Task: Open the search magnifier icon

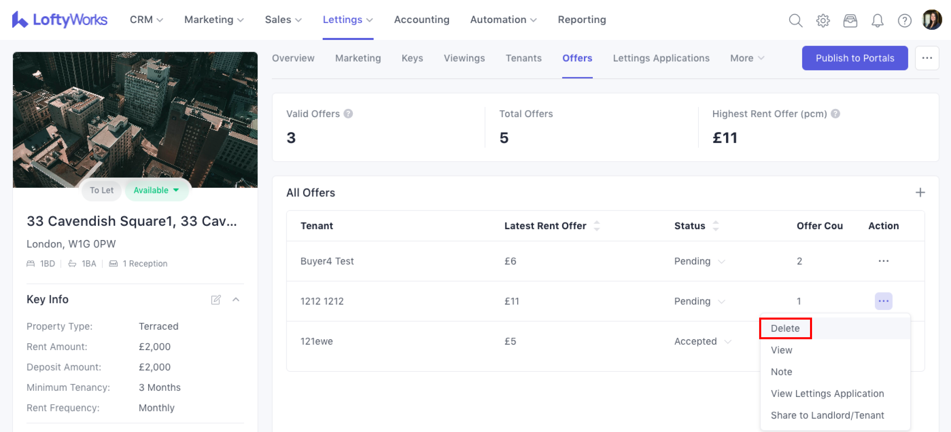Action: coord(795,20)
